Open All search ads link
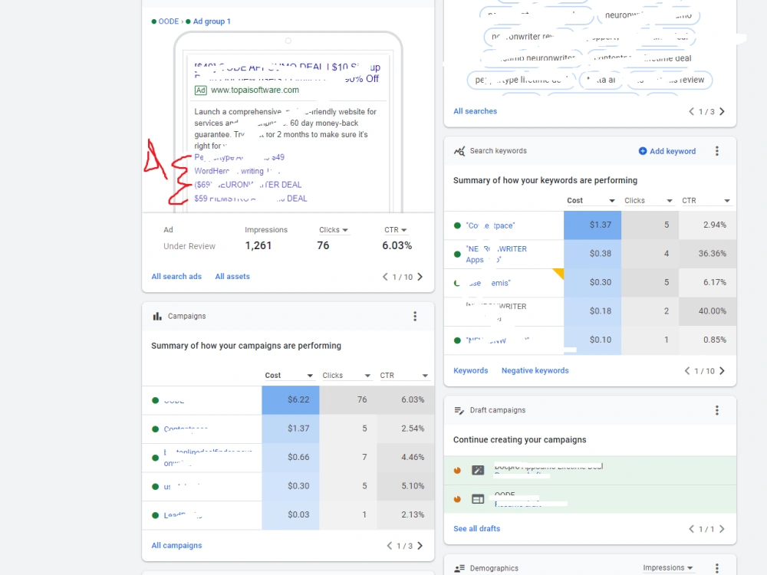 coord(176,277)
